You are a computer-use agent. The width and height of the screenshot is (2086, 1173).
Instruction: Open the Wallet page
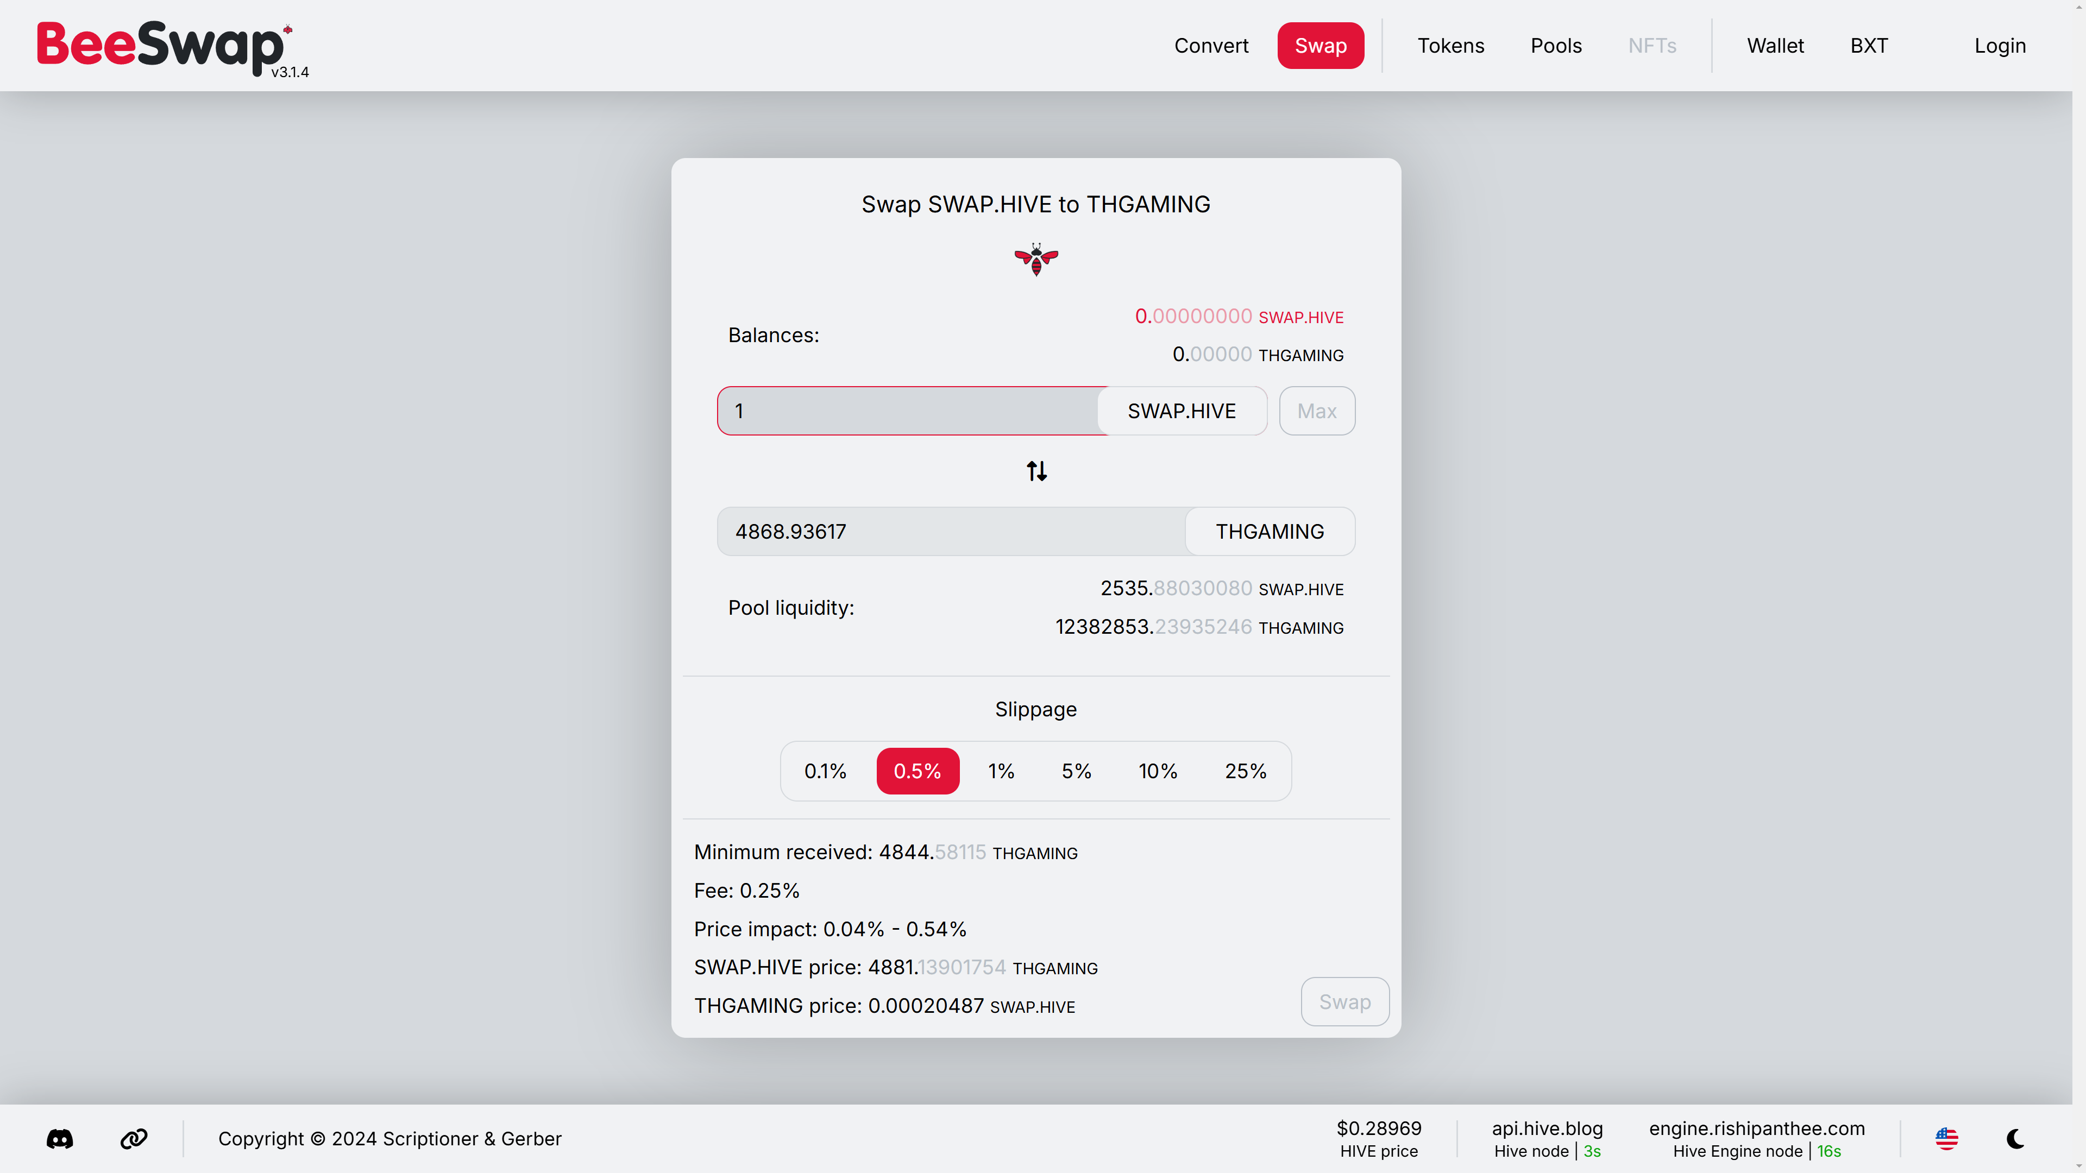[1775, 45]
